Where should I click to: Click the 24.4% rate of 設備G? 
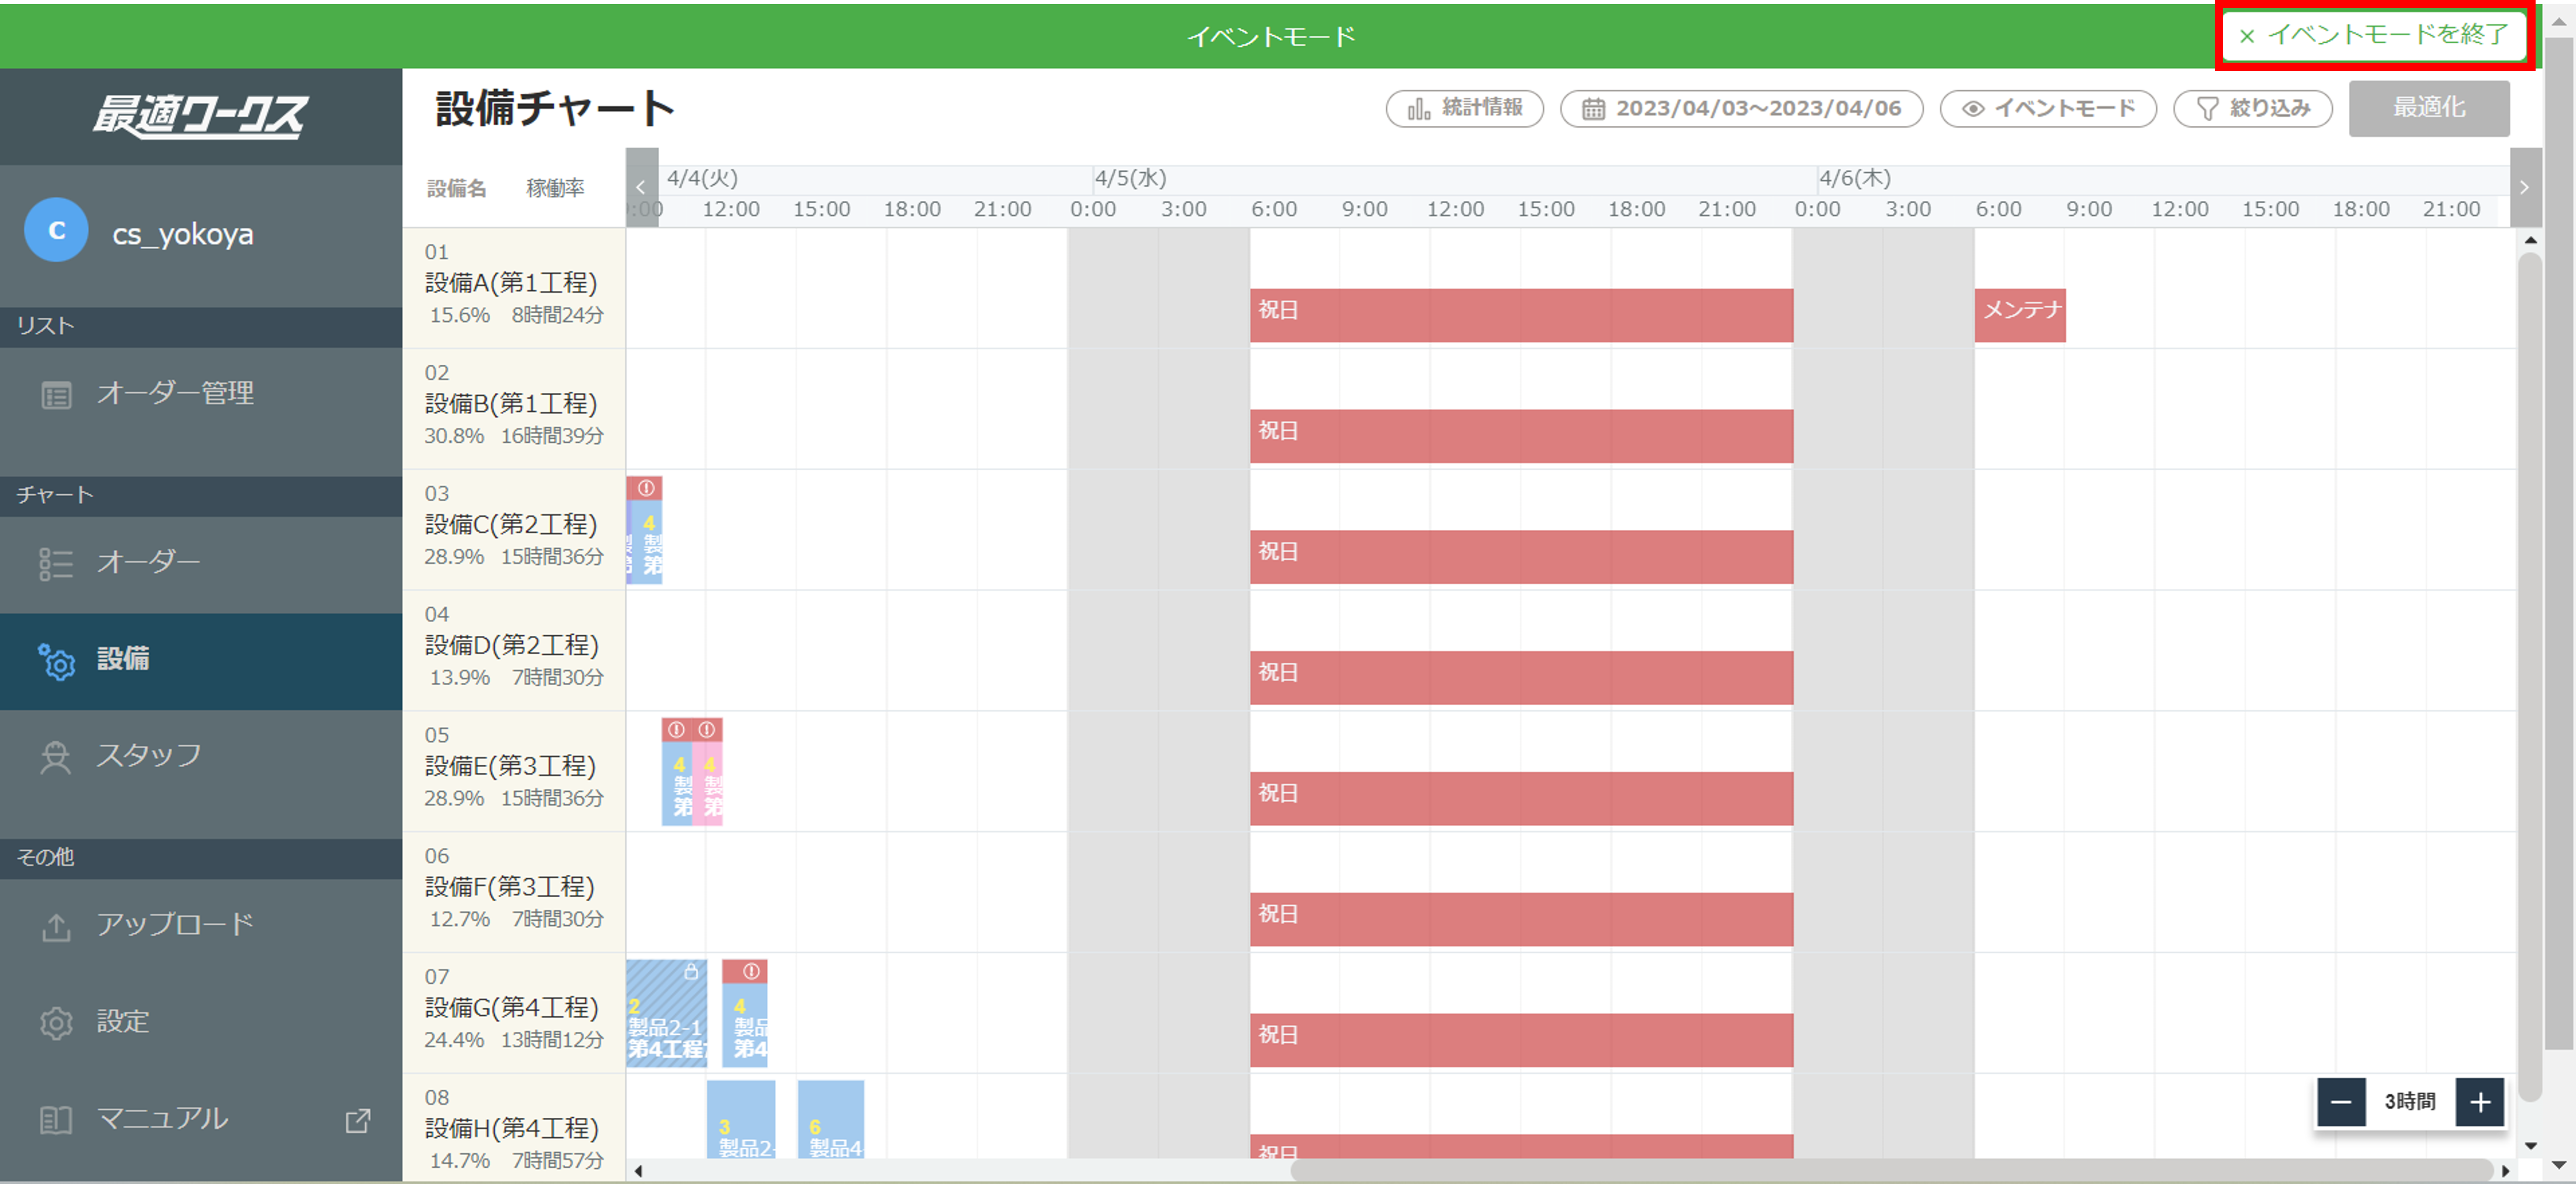pos(454,1040)
